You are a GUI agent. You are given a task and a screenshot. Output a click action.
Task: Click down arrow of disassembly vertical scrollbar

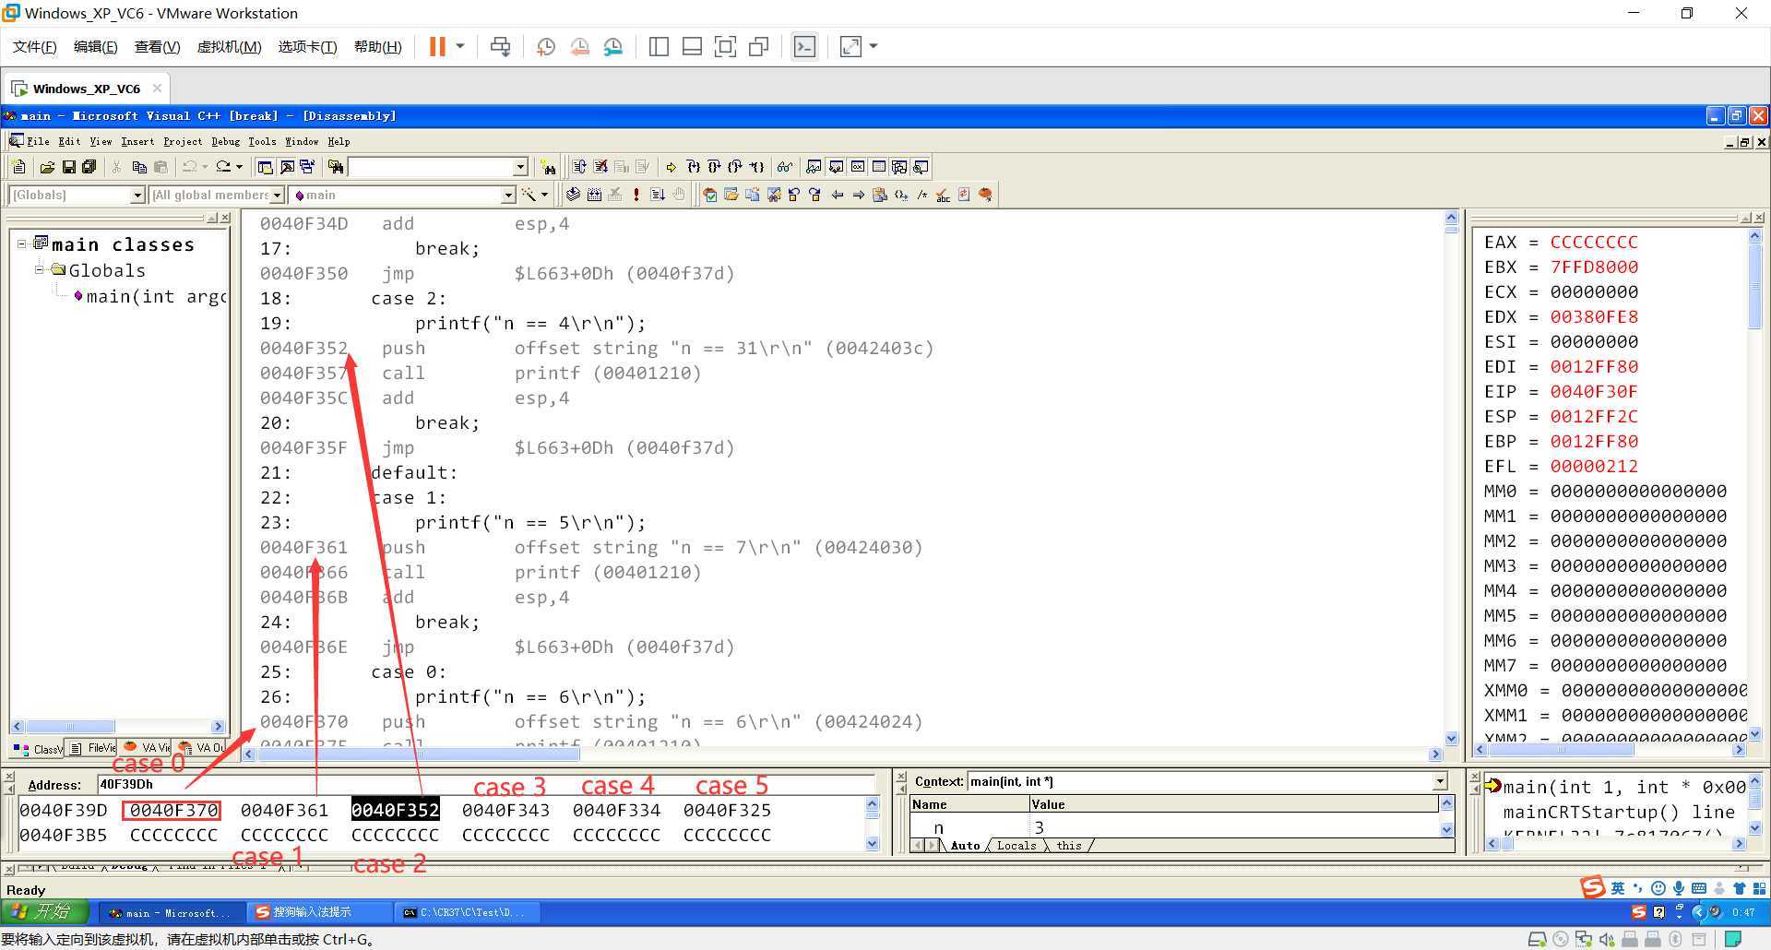click(1451, 738)
